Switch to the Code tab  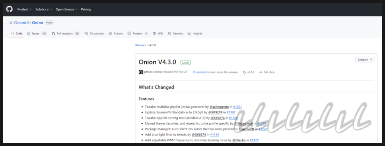[17, 33]
